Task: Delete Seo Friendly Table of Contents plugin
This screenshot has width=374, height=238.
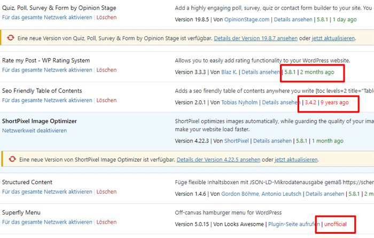Action: pyautogui.click(x=106, y=100)
